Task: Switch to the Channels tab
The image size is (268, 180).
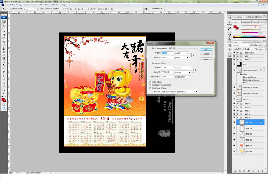Action: click(247, 42)
